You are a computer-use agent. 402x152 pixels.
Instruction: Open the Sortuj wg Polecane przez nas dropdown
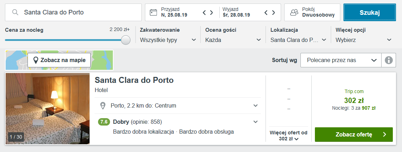[x=341, y=60]
